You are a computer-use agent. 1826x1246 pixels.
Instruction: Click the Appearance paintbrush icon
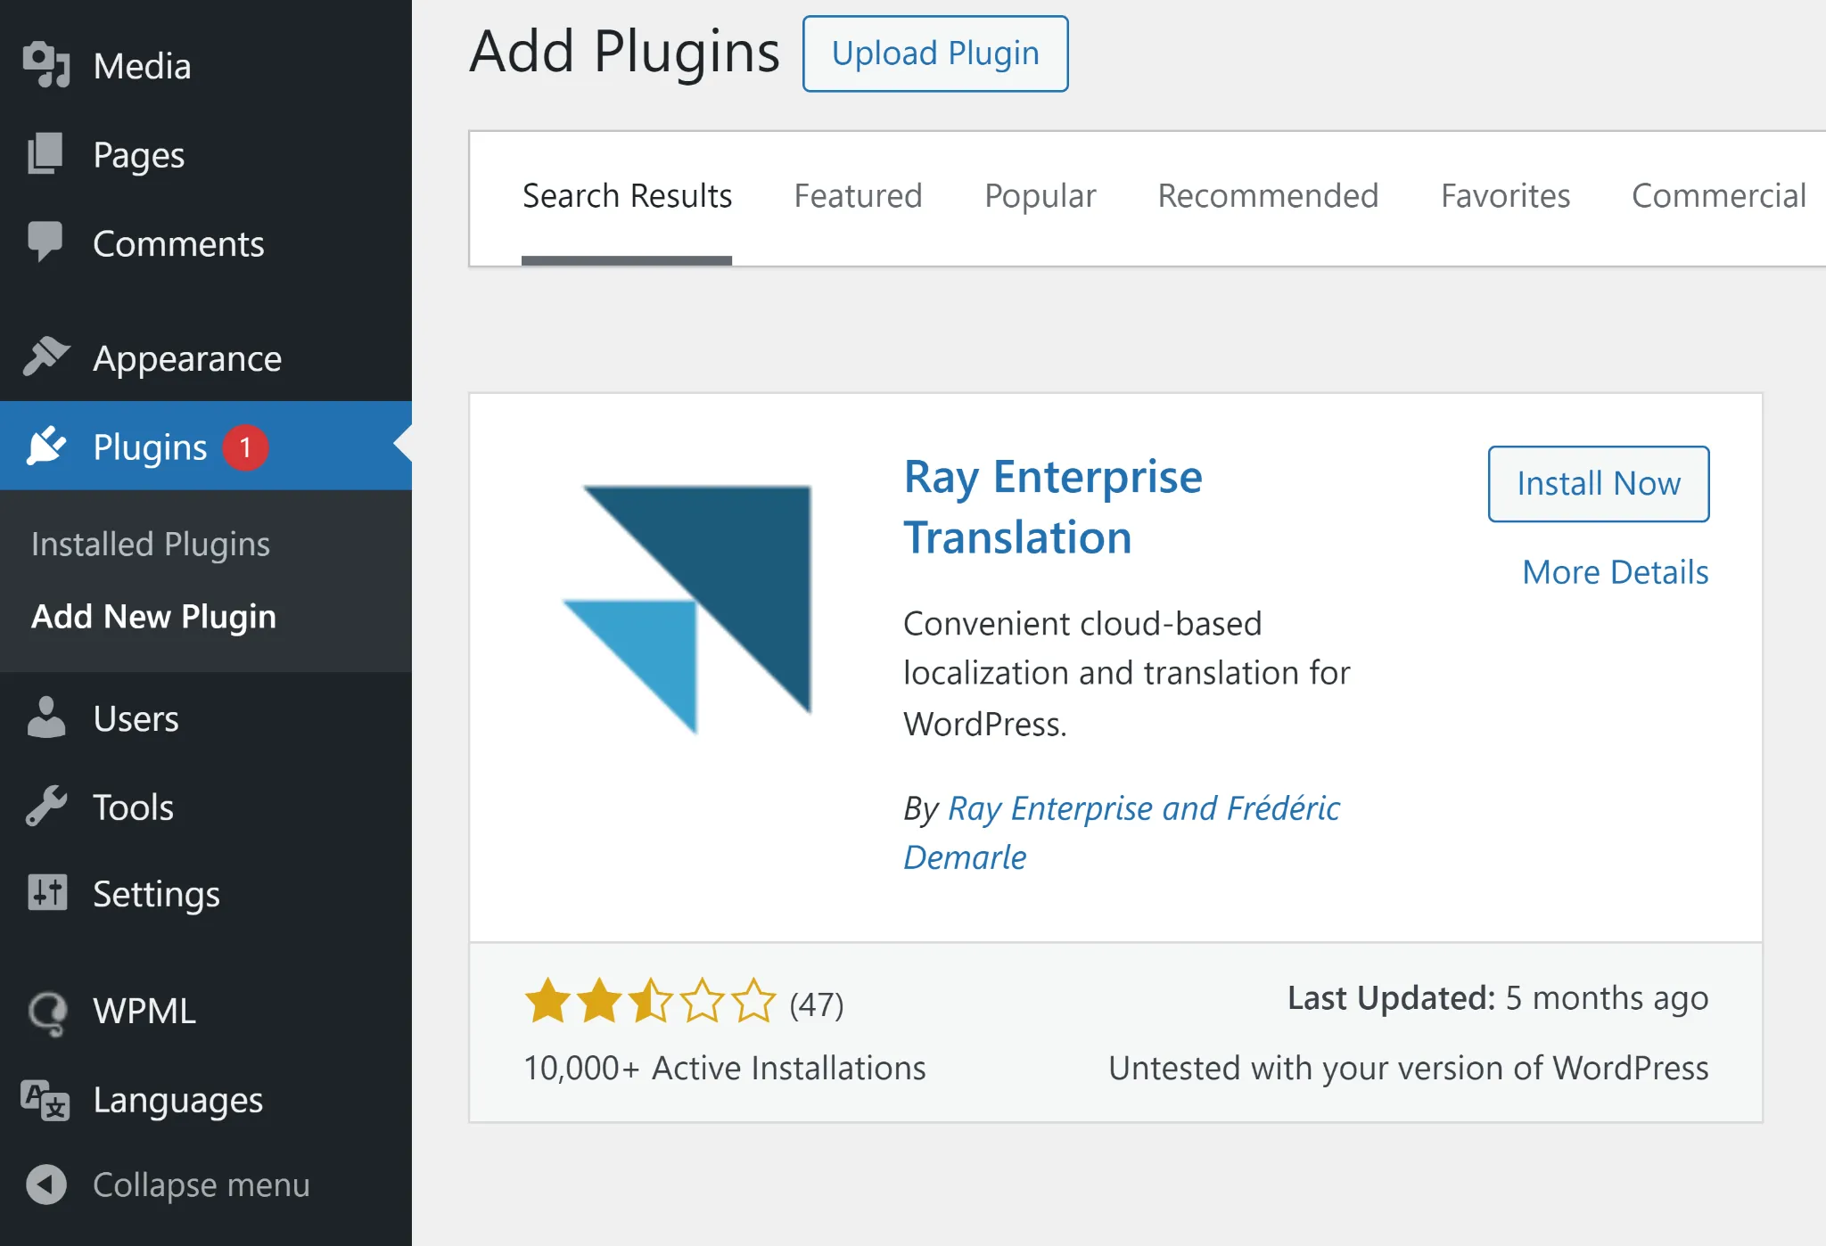click(46, 357)
